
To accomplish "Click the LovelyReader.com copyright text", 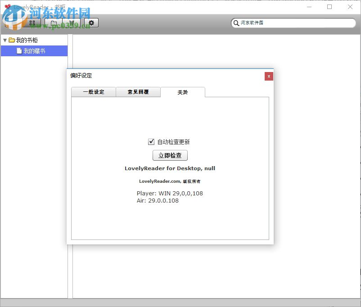I will pos(170,181).
